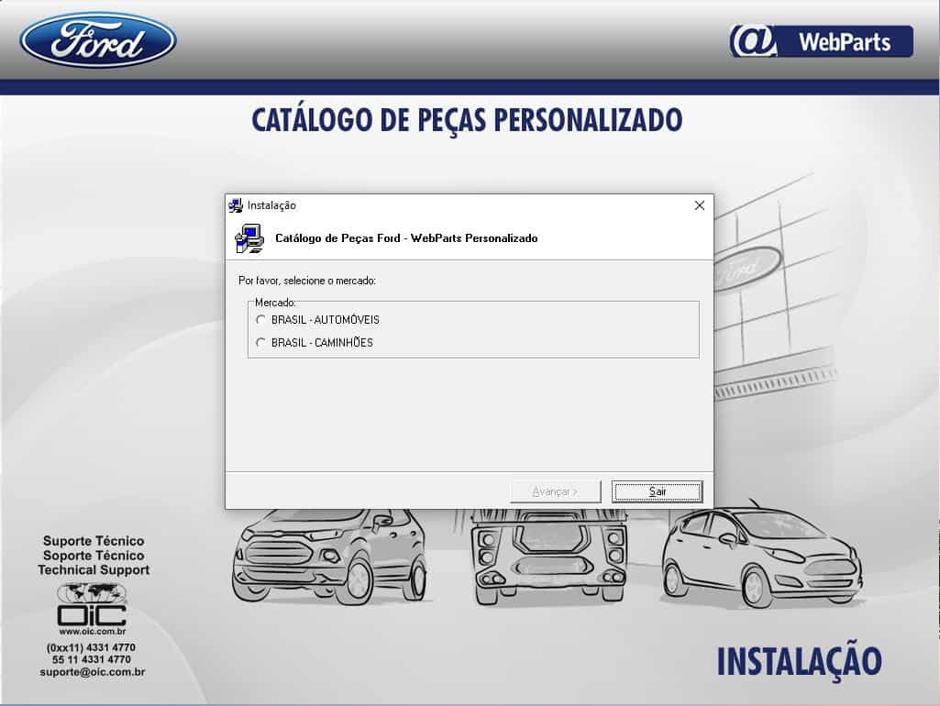
Task: Click the INSTALAÇÃO text at bottom right
Action: pos(797,659)
